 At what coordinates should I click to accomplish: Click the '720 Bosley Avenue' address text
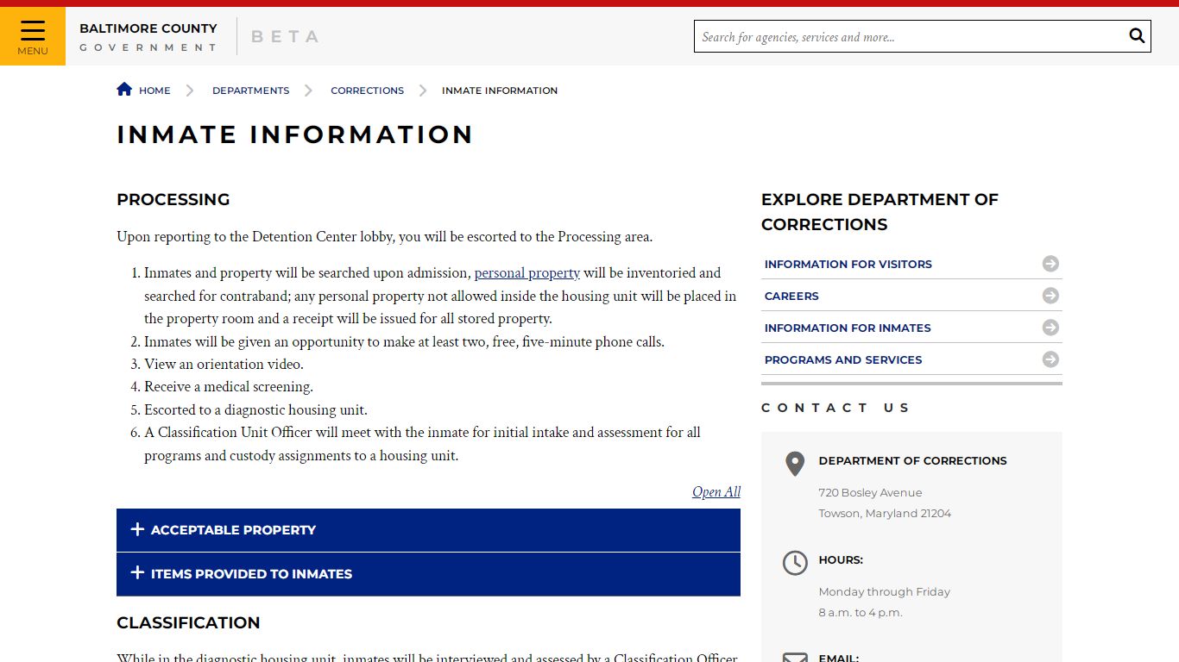(x=870, y=493)
